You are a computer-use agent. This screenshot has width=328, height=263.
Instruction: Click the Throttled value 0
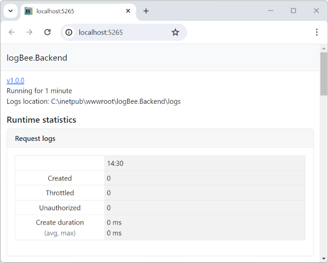[x=109, y=193]
